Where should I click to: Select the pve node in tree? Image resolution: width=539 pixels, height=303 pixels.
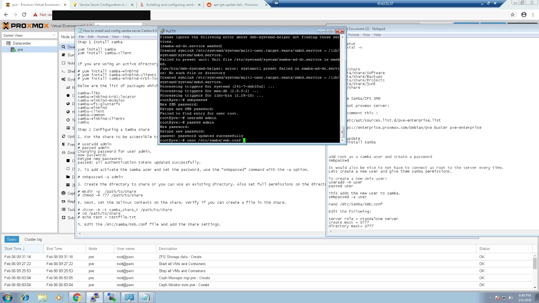[20, 50]
